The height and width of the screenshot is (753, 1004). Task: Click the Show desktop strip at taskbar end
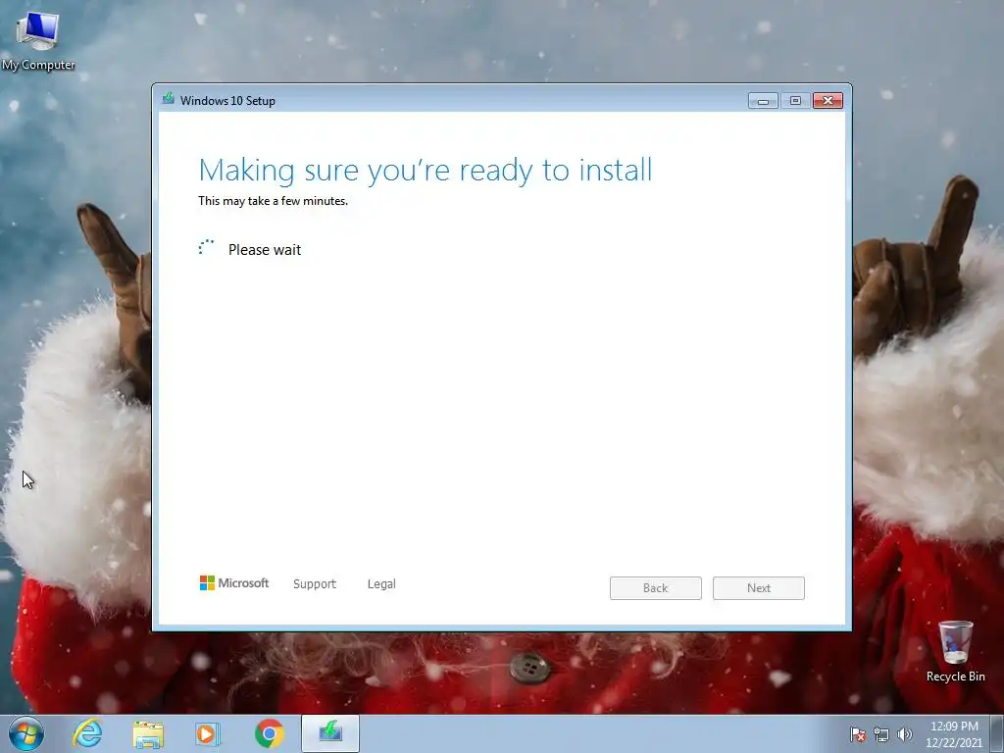coord(997,733)
